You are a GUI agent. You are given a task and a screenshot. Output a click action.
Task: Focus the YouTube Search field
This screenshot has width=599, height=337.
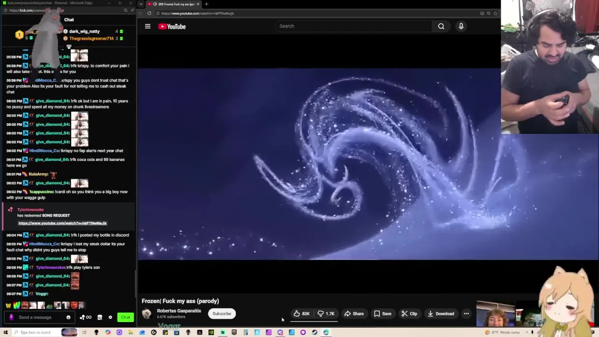[x=353, y=26]
